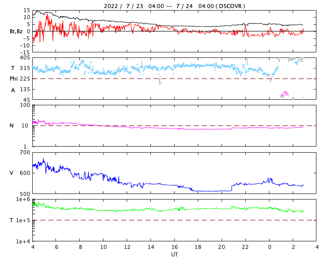Click the '22' hour tick label
323x258 pixels.
tap(245, 247)
